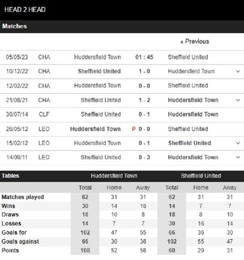Select Sheffield United header in Tables section
Image resolution: width=244 pixels, height=260 pixels.
201,176
